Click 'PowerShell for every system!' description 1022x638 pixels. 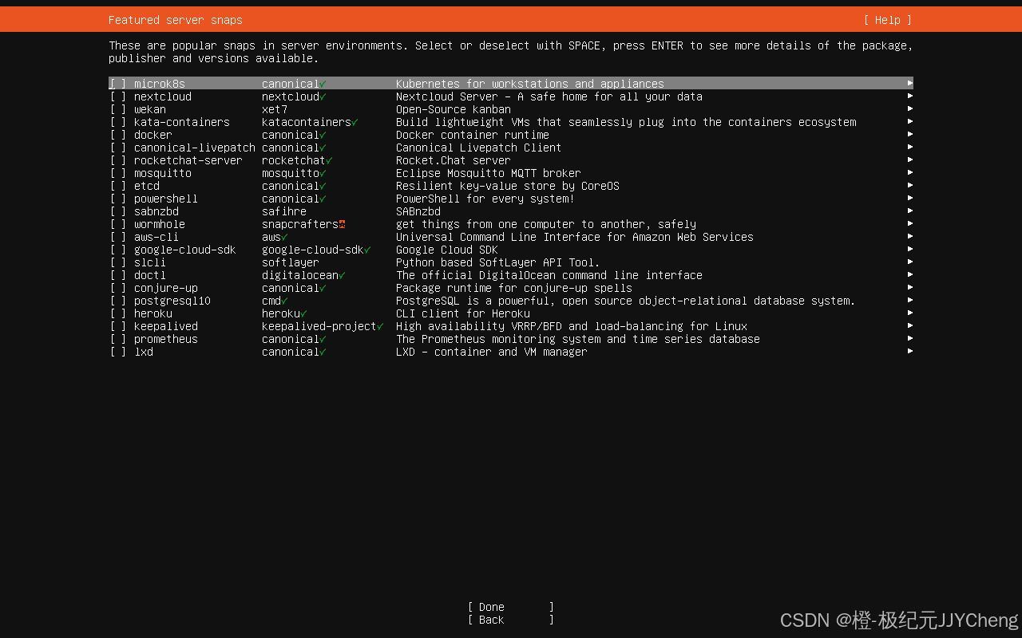pos(485,199)
